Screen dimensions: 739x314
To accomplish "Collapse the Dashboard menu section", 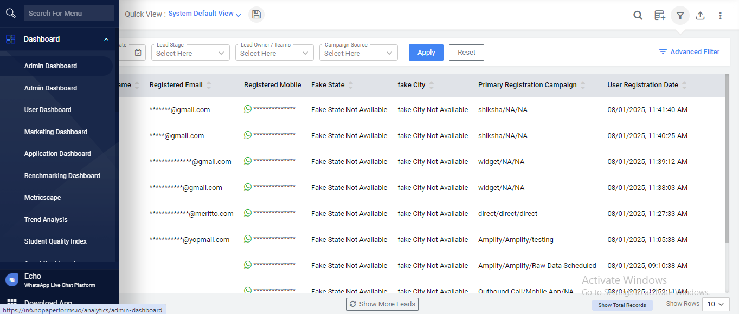I will 106,40.
